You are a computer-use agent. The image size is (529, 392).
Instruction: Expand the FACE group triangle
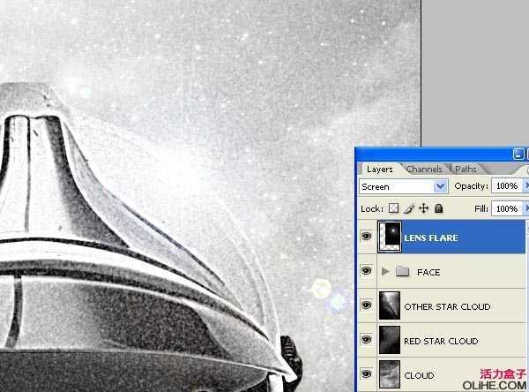(x=385, y=272)
